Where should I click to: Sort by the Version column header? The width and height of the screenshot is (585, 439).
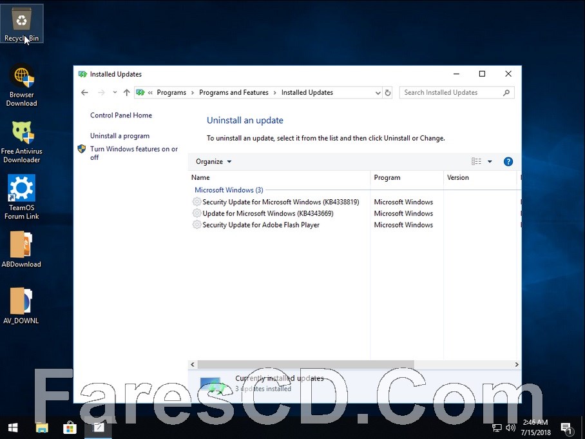tap(481, 178)
